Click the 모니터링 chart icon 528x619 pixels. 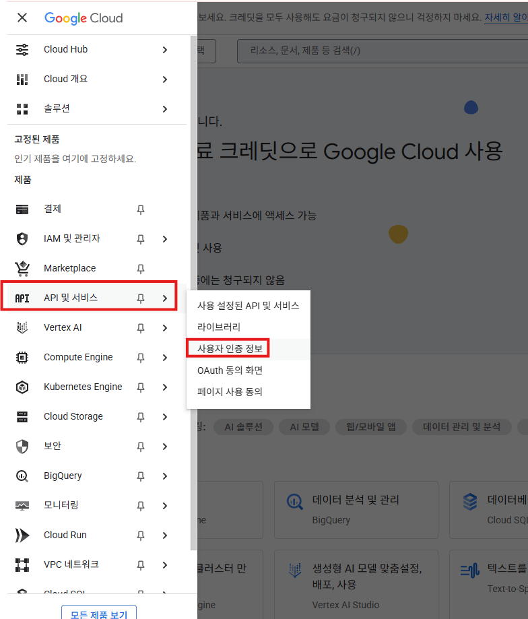[22, 506]
